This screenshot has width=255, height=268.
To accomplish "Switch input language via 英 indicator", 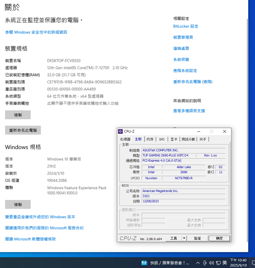I will click(x=225, y=263).
